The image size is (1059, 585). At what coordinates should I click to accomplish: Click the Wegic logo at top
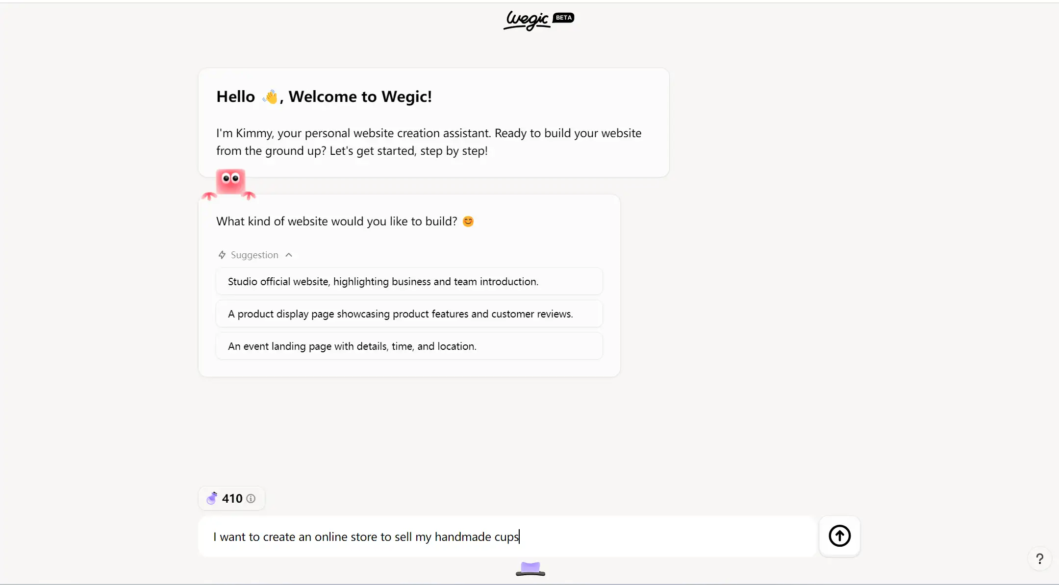pos(527,21)
